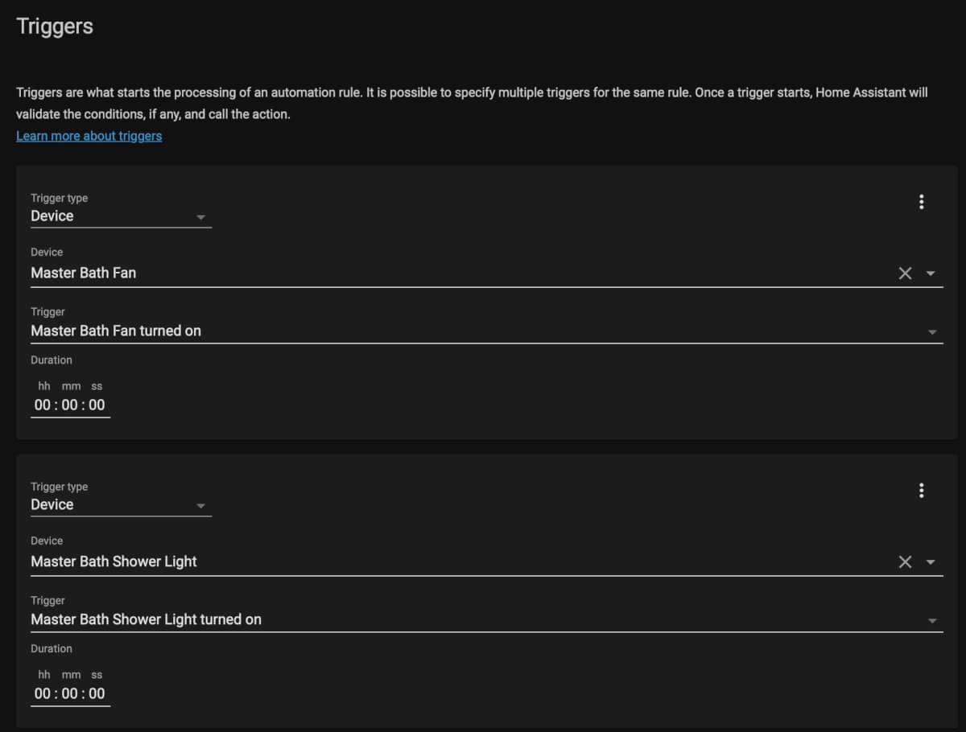Clear the Master Bath Fan device selection
966x732 pixels.
905,273
